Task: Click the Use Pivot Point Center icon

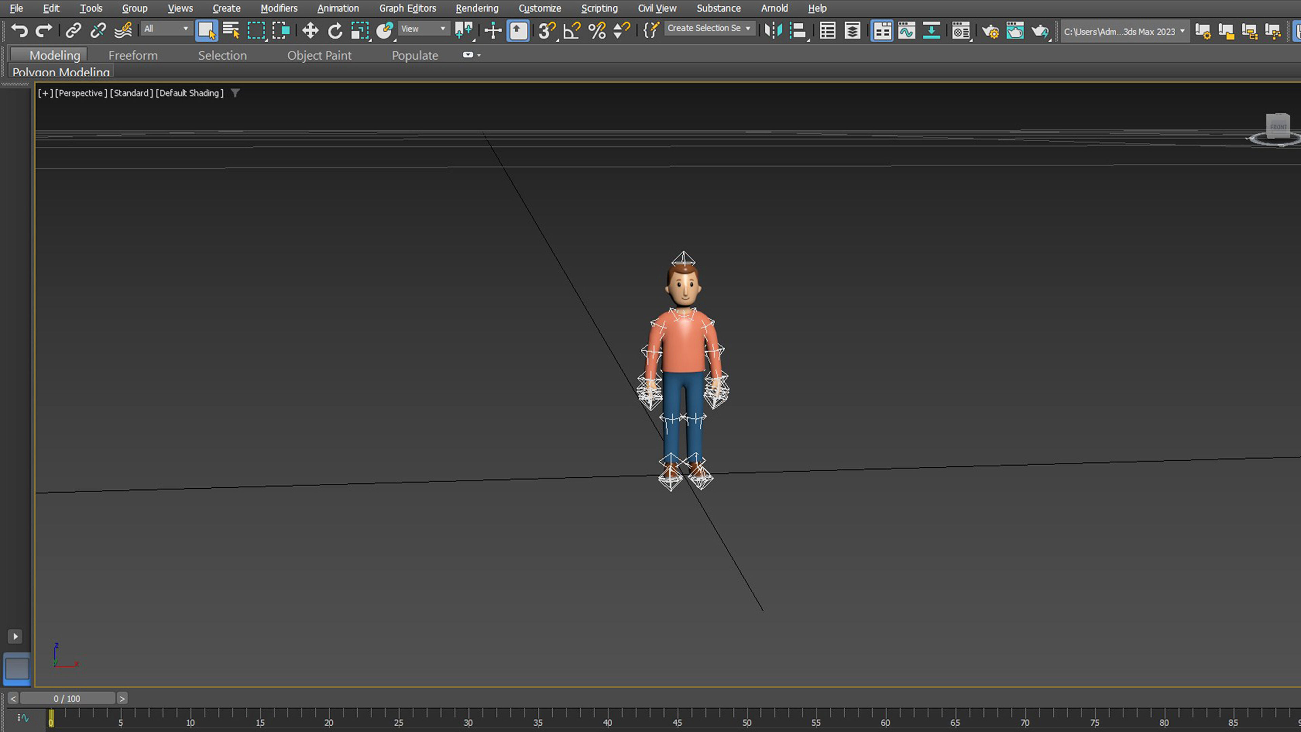Action: click(463, 31)
